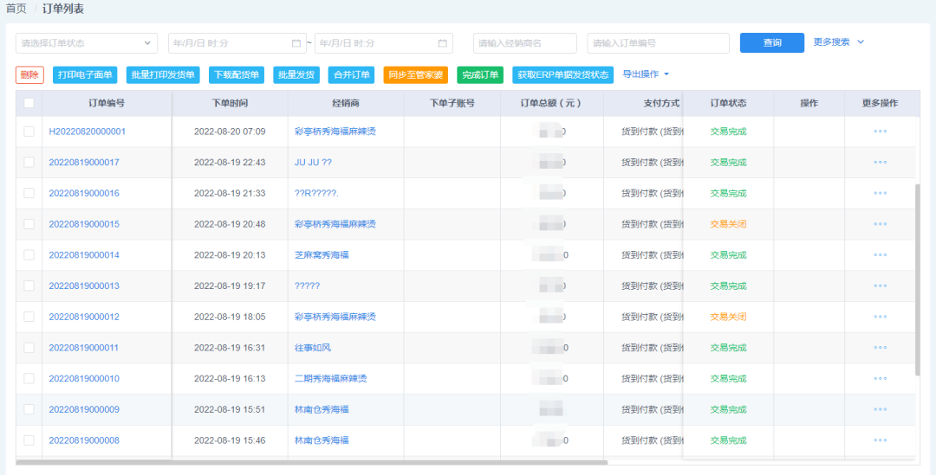Image resolution: width=936 pixels, height=475 pixels.
Task: Open the 导出操作 export dropdown
Action: tap(646, 74)
